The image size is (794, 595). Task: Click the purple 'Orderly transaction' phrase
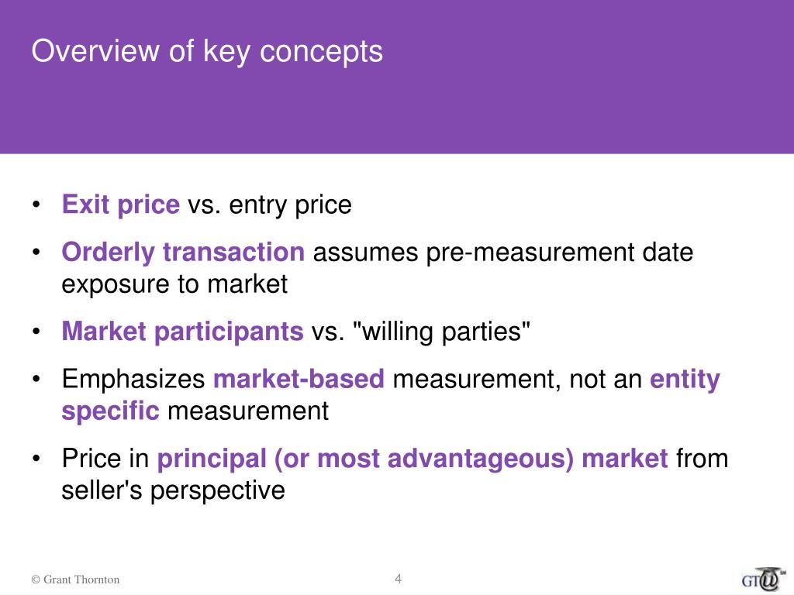(x=184, y=252)
